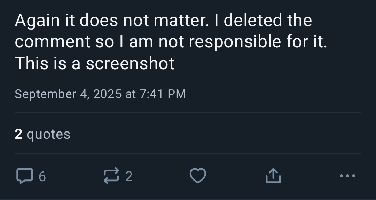Click the word "comment" in the post
The image size is (376, 200).
click(53, 42)
